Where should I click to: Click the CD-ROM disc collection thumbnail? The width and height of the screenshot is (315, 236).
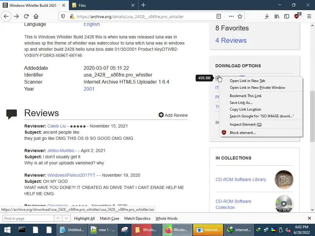[284, 204]
